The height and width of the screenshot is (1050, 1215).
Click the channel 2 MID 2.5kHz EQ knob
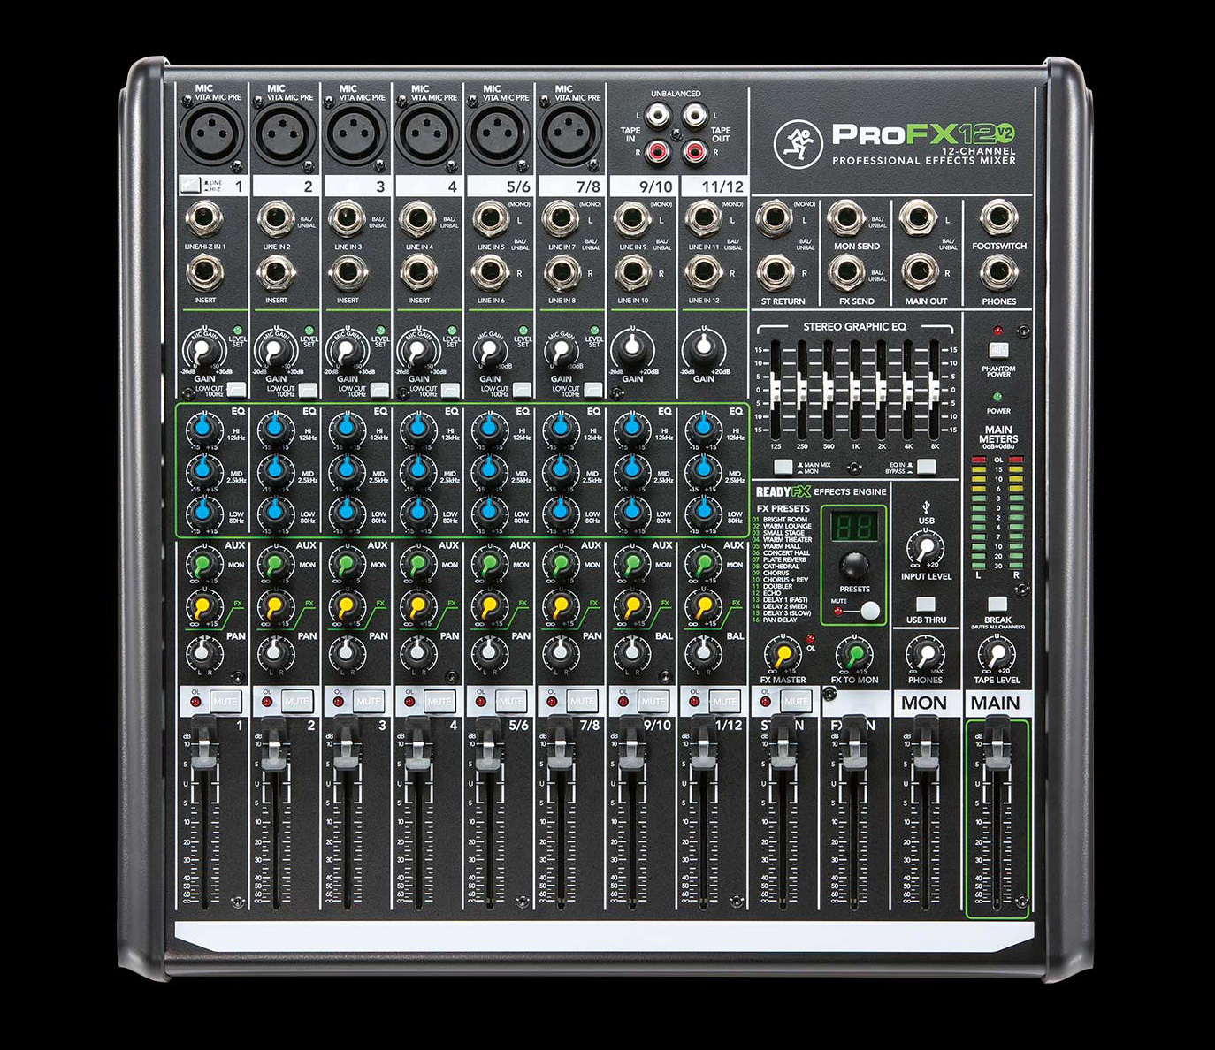[276, 470]
